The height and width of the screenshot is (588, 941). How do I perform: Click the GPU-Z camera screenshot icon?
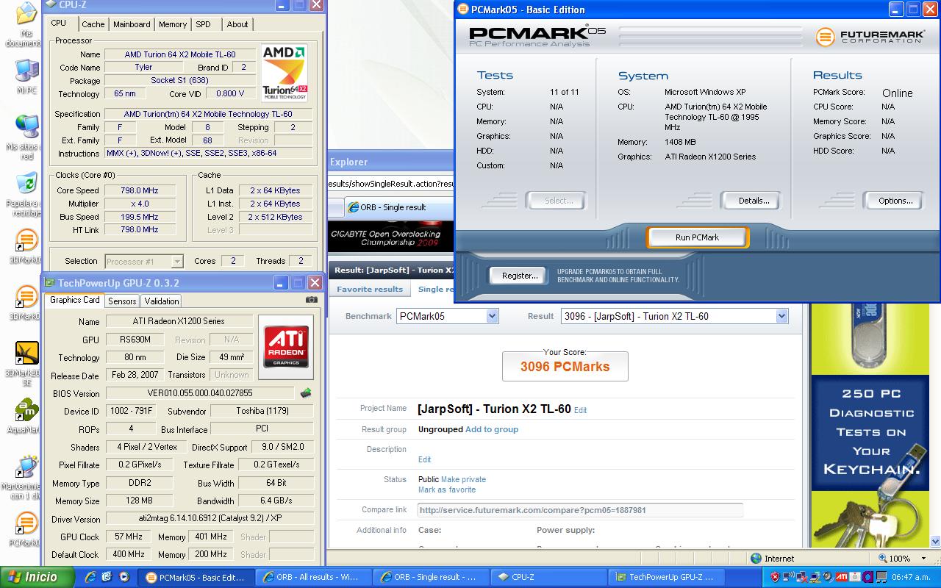(x=312, y=300)
